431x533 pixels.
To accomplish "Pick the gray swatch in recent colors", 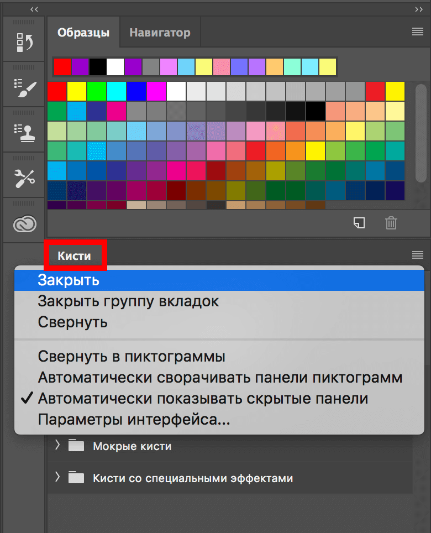I will pyautogui.click(x=151, y=66).
